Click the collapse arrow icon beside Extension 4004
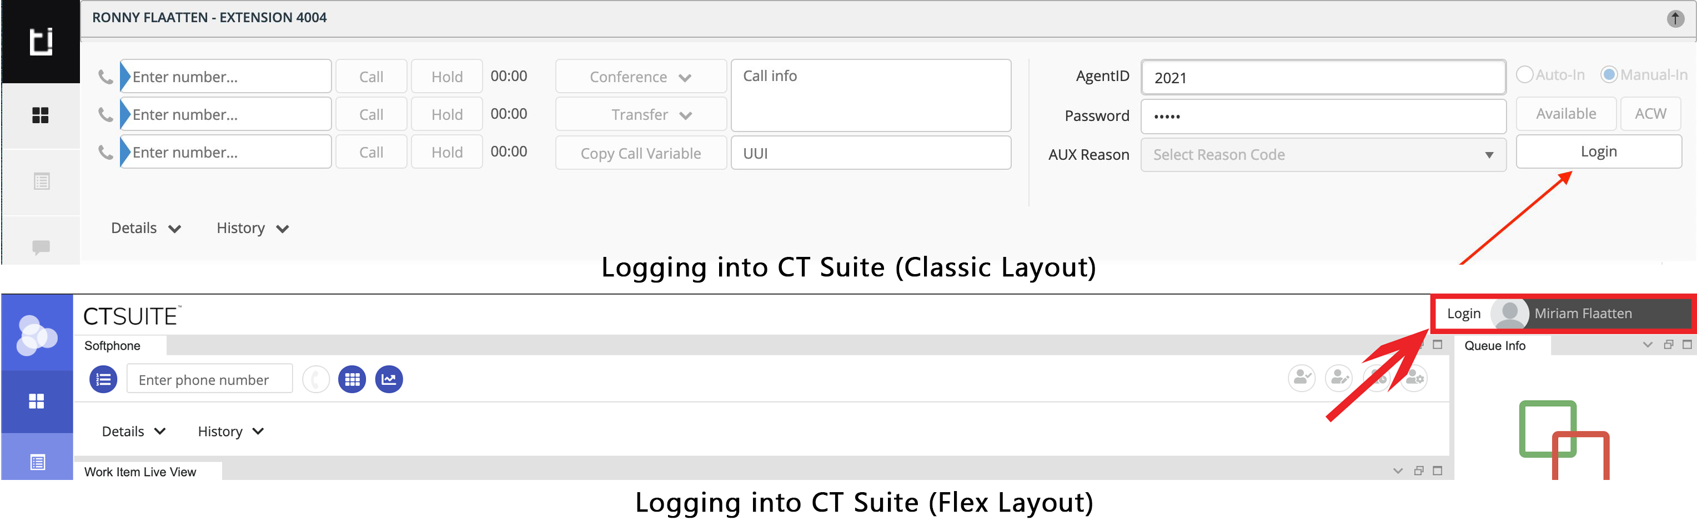Screen dimensions: 1697x531 point(1675,18)
